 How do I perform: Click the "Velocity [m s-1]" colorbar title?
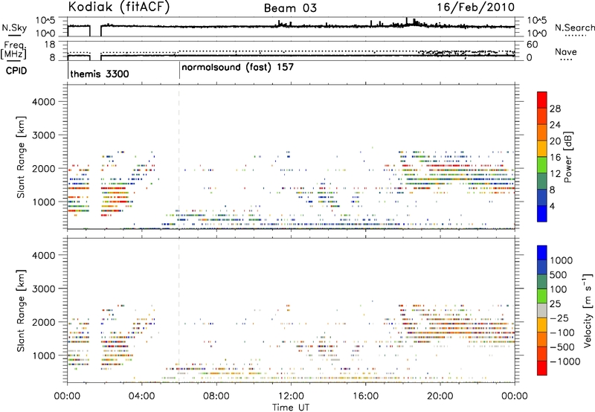588,310
